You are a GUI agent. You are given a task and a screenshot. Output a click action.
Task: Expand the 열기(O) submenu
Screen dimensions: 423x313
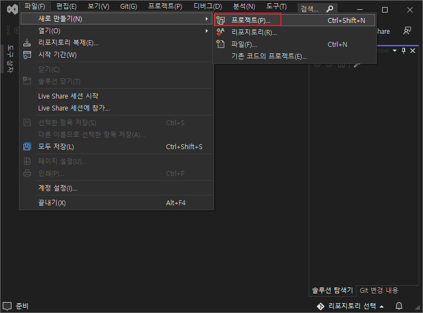pos(117,31)
